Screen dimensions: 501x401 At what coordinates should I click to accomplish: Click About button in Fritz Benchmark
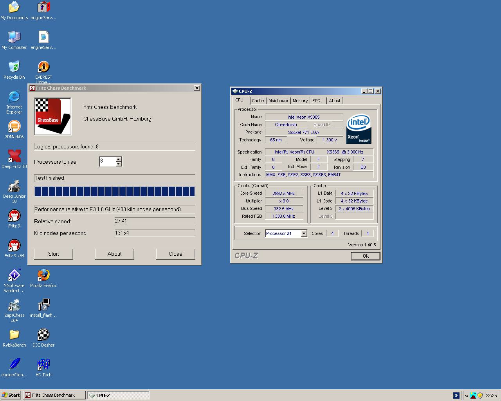[x=115, y=254]
